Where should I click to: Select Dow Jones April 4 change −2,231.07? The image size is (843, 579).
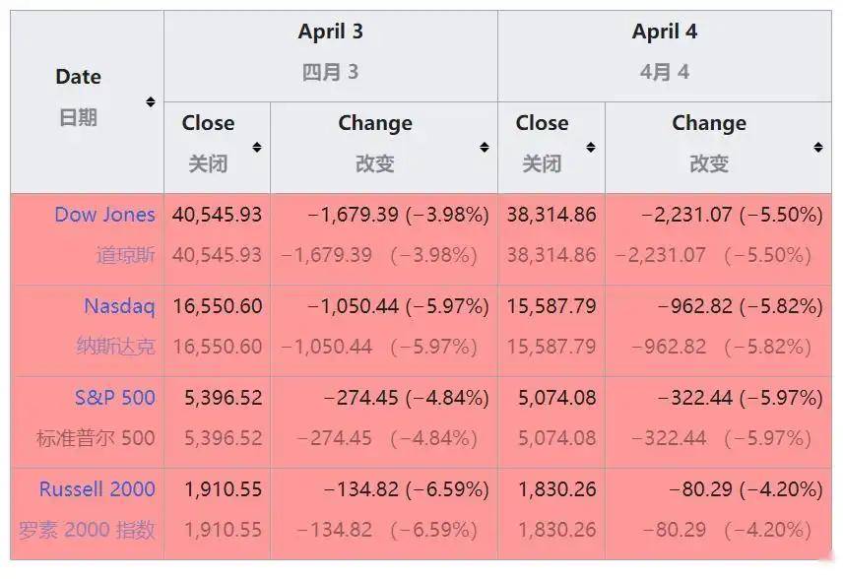(686, 215)
